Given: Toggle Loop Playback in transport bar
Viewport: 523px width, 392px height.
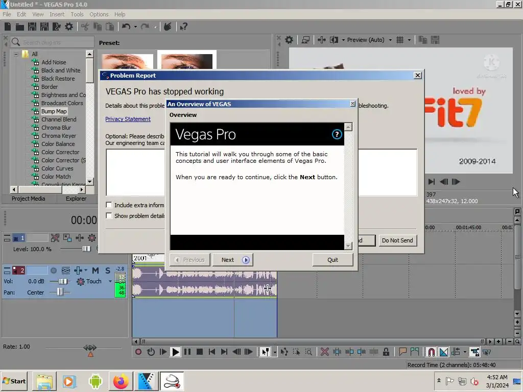Looking at the screenshot, I should tap(151, 352).
